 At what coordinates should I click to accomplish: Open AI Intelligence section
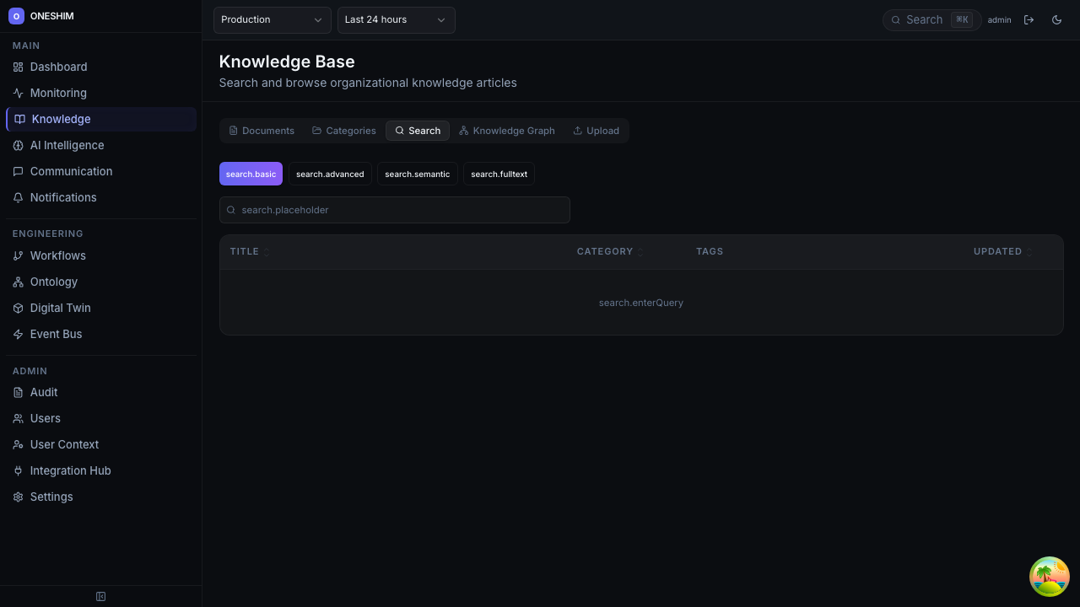(x=67, y=145)
